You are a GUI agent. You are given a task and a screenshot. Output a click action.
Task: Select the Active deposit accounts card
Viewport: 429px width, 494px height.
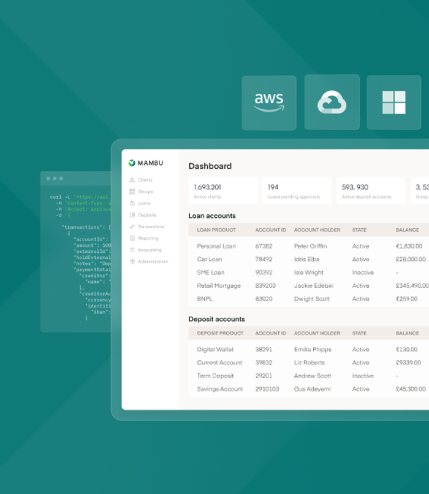click(x=371, y=191)
